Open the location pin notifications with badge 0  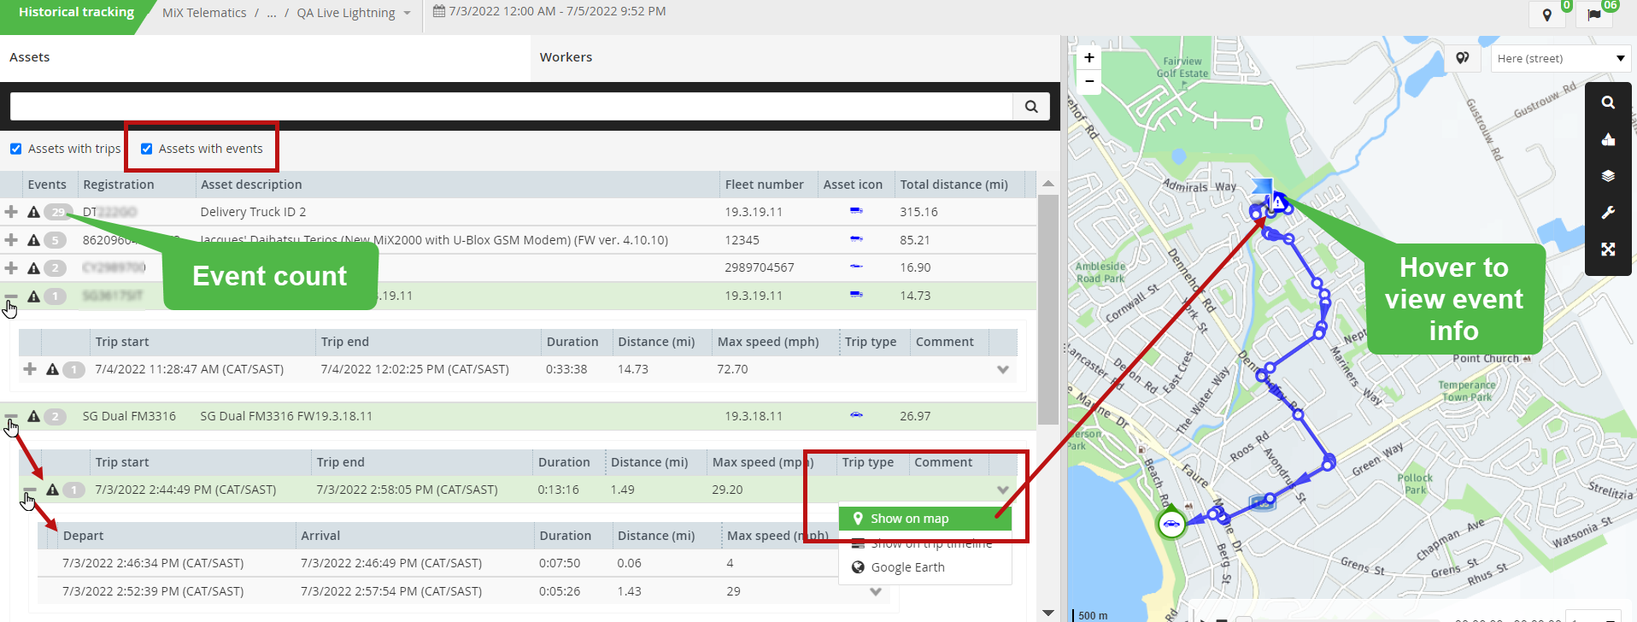tap(1547, 15)
